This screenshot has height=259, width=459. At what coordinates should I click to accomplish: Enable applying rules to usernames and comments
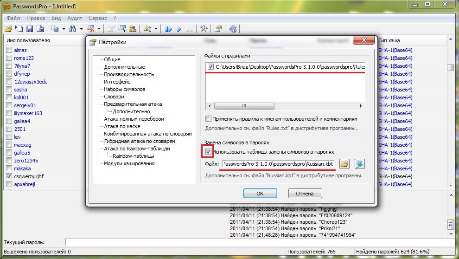point(208,118)
